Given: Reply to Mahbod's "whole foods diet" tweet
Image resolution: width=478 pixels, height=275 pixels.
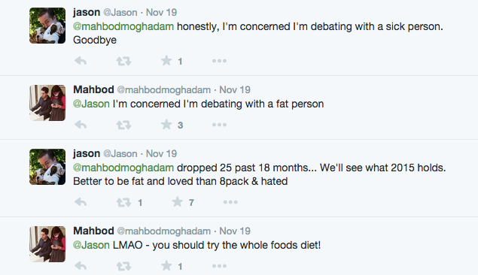Looking at the screenshot, I should point(81,266).
